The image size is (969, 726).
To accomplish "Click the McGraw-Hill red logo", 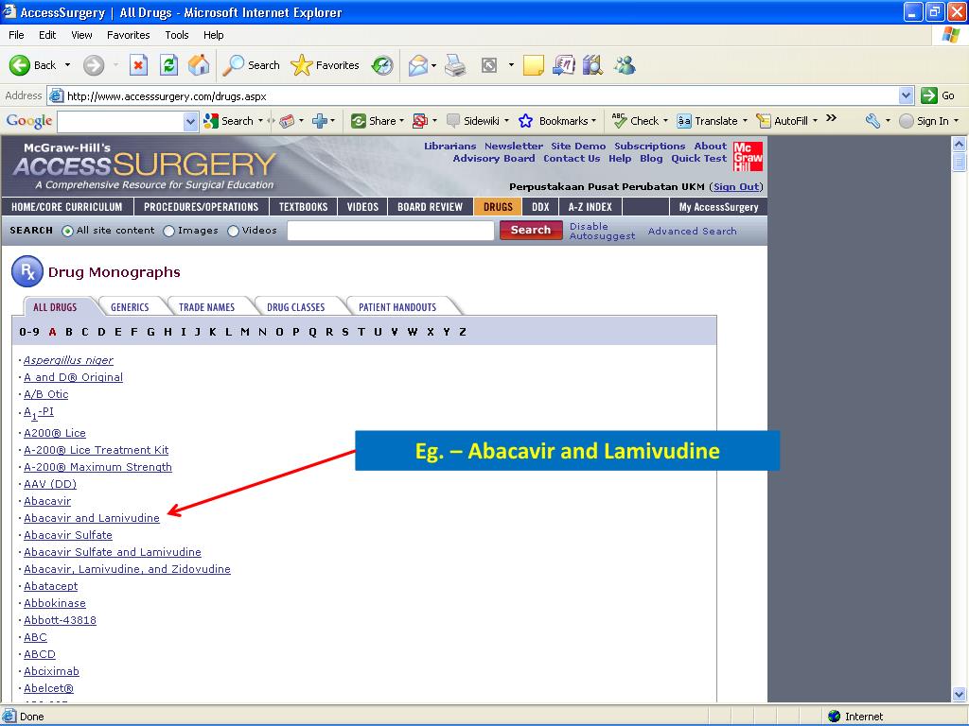I will point(748,157).
